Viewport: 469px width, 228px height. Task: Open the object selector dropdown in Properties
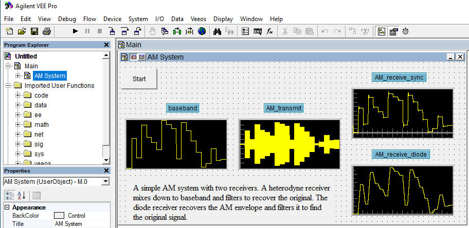105,181
